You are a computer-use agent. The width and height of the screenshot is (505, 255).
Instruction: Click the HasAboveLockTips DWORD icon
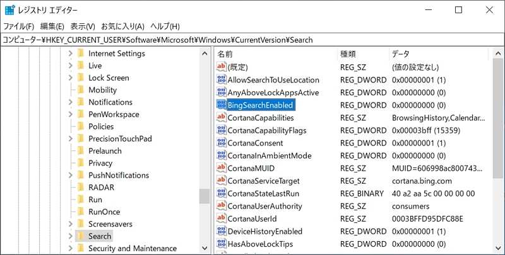[222, 244]
